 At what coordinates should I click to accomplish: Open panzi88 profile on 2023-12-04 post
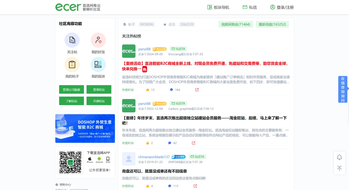[x=145, y=103]
